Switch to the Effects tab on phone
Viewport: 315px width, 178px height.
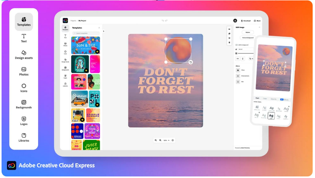284,100
